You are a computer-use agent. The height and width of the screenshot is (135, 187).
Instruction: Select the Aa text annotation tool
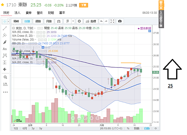tap(5, 49)
